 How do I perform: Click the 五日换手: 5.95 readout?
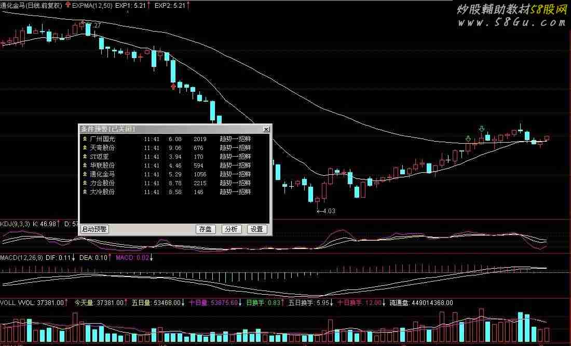point(309,303)
